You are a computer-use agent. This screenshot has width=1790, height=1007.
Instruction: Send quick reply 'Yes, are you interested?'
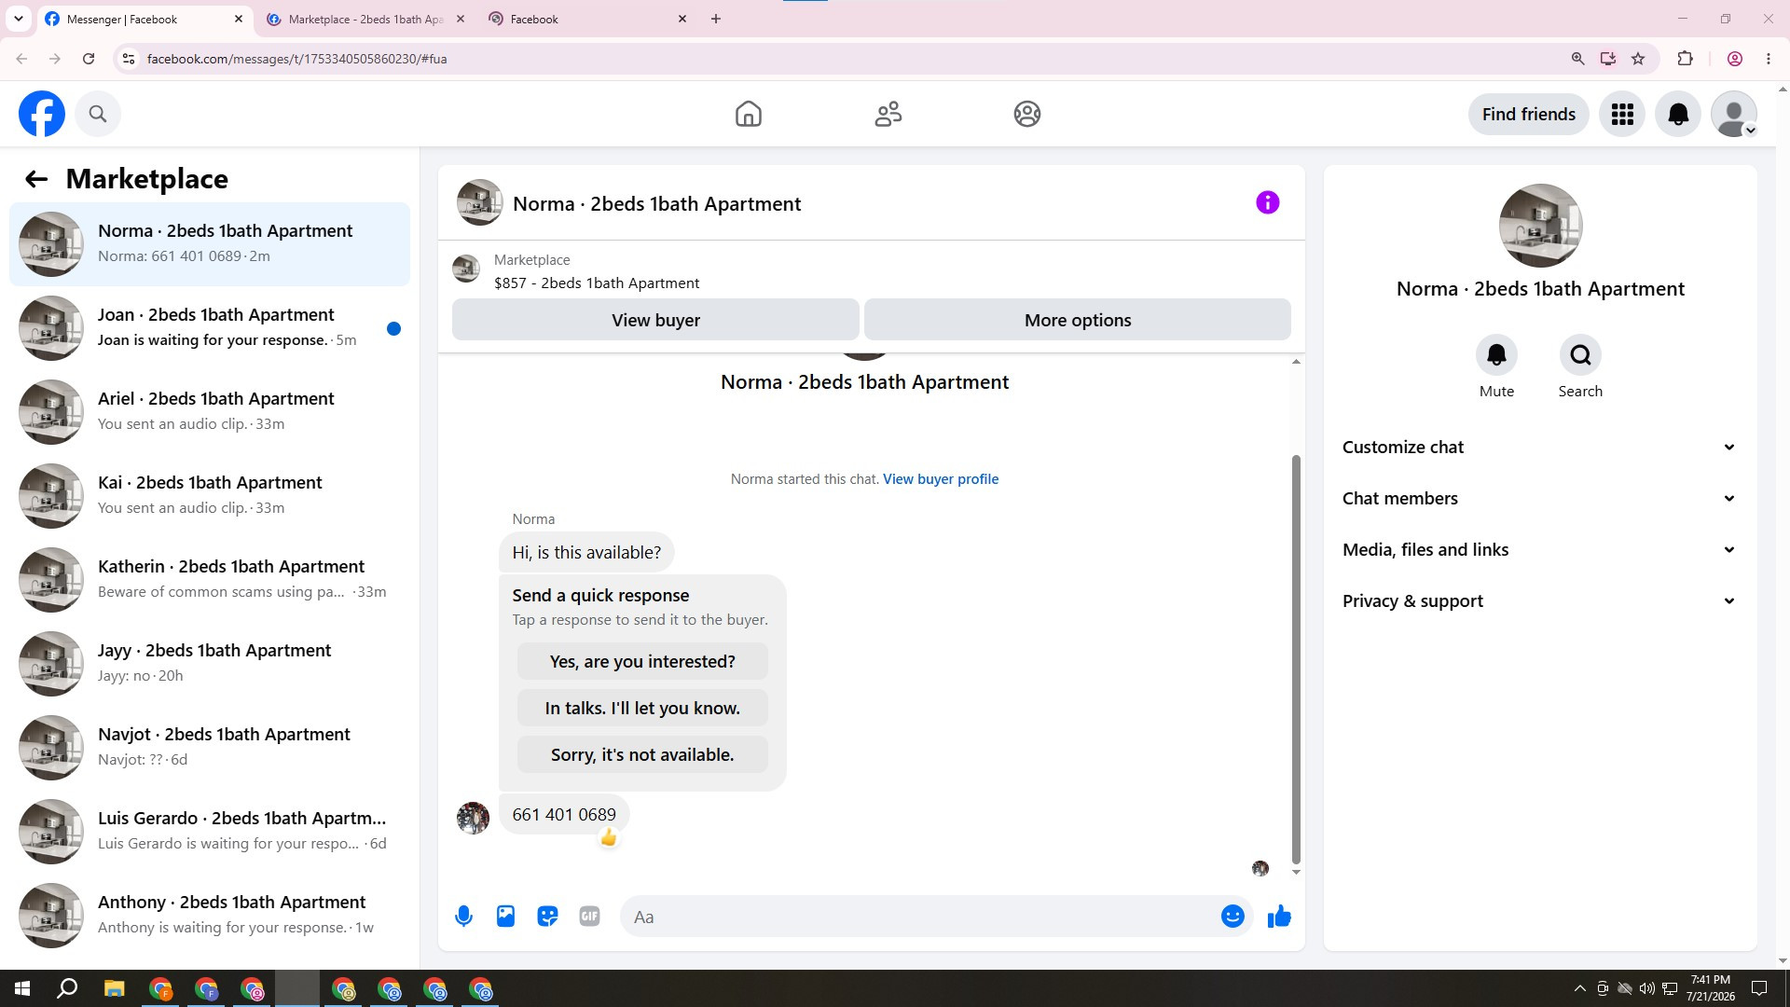[x=642, y=662]
